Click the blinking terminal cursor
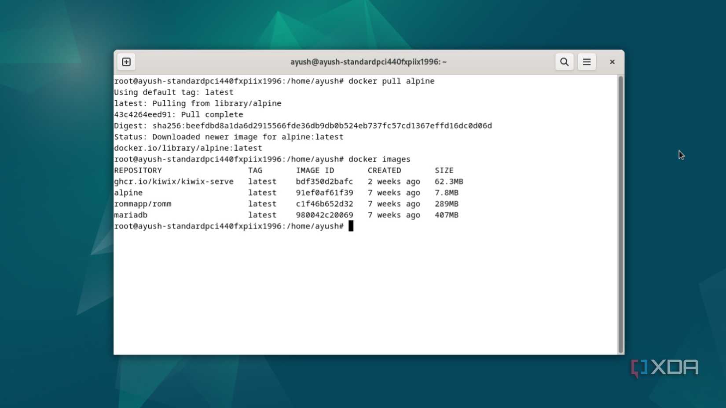The image size is (726, 408). click(x=351, y=226)
